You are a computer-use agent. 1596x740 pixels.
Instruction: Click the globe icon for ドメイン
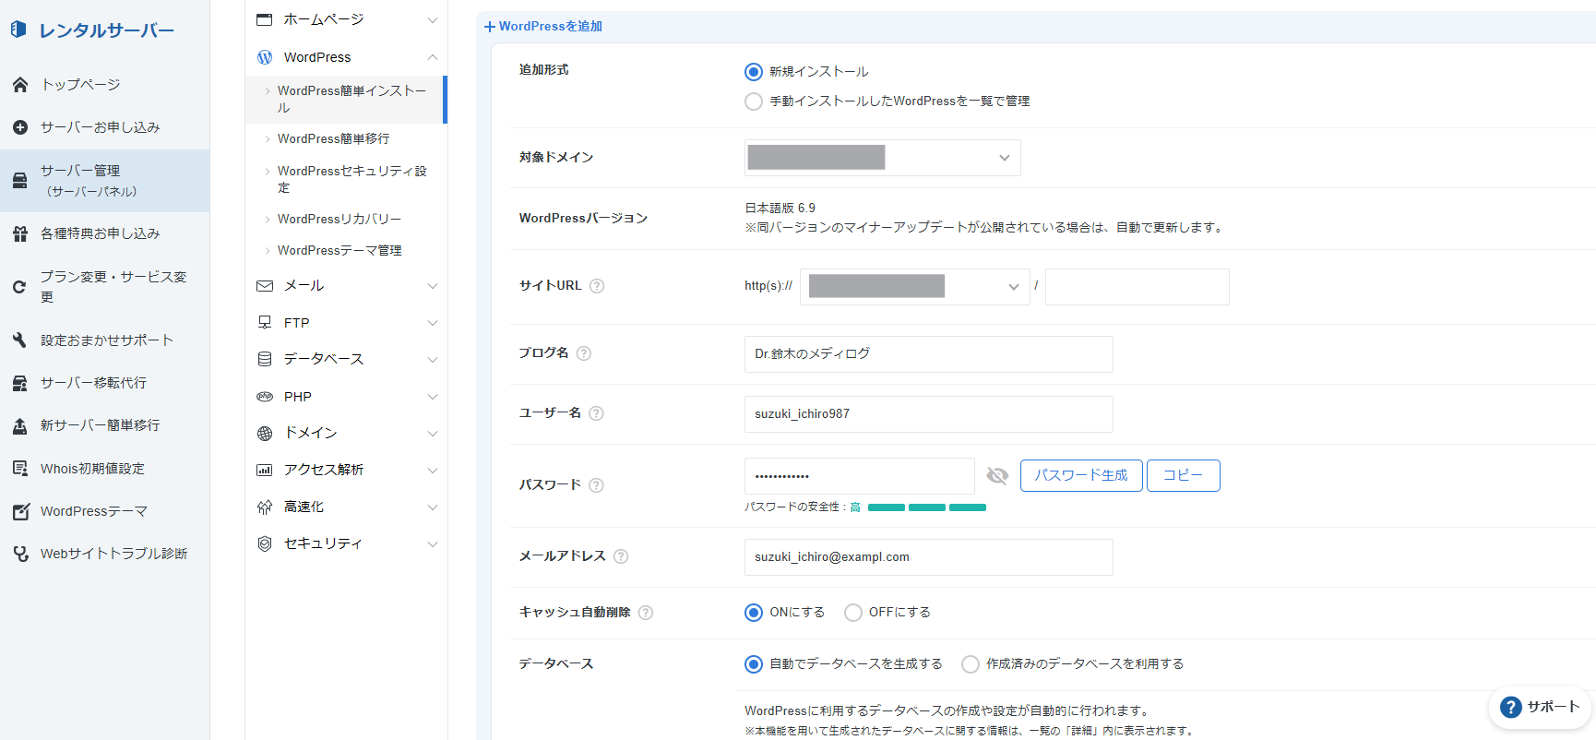click(x=265, y=433)
